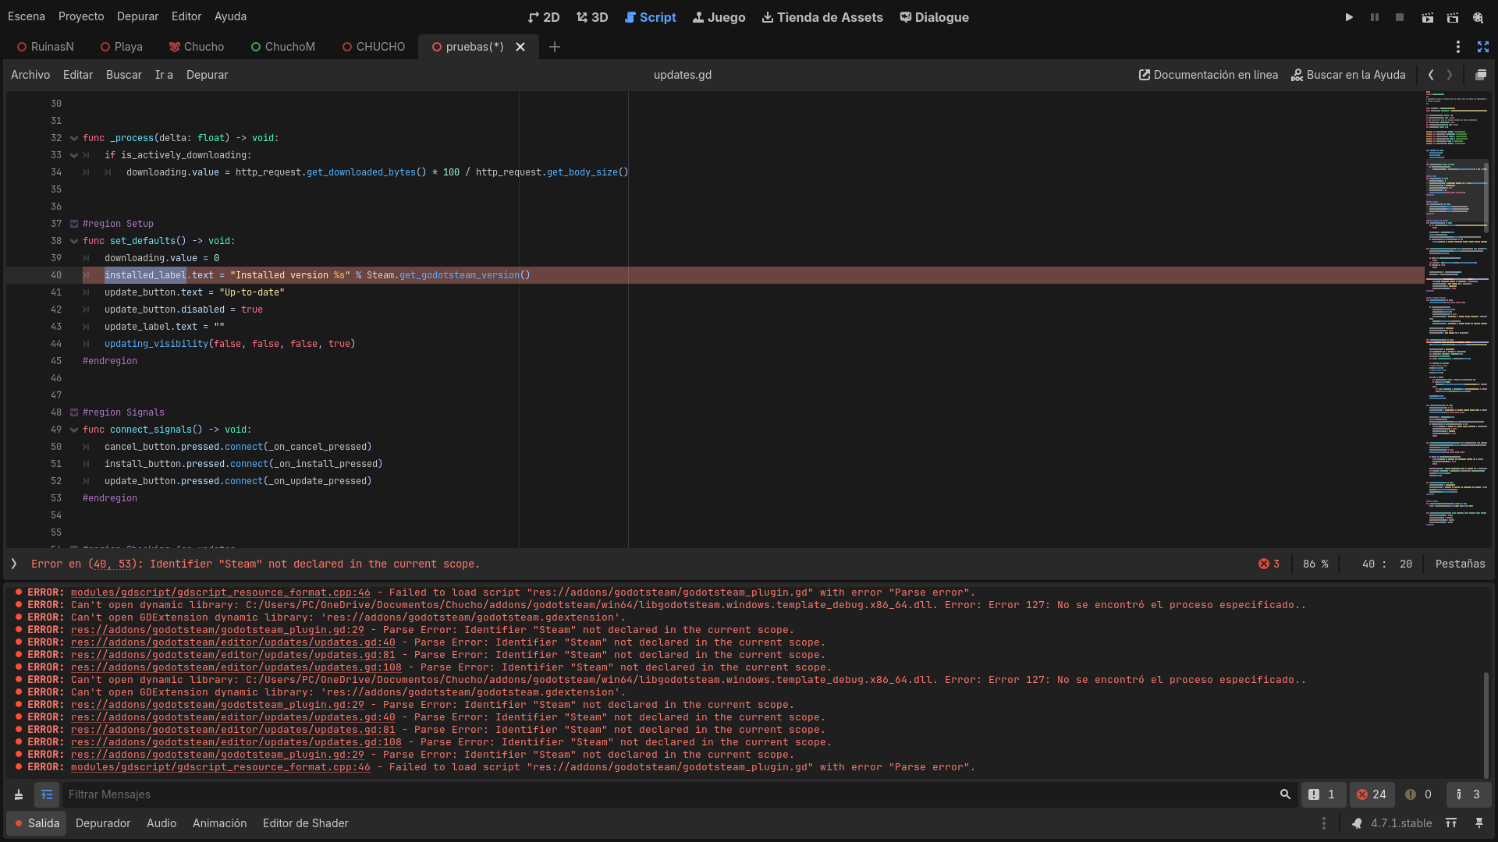Screen dimensions: 1498x842
Task: Collapse the connect_signals function fold arrow
Action: pos(74,430)
